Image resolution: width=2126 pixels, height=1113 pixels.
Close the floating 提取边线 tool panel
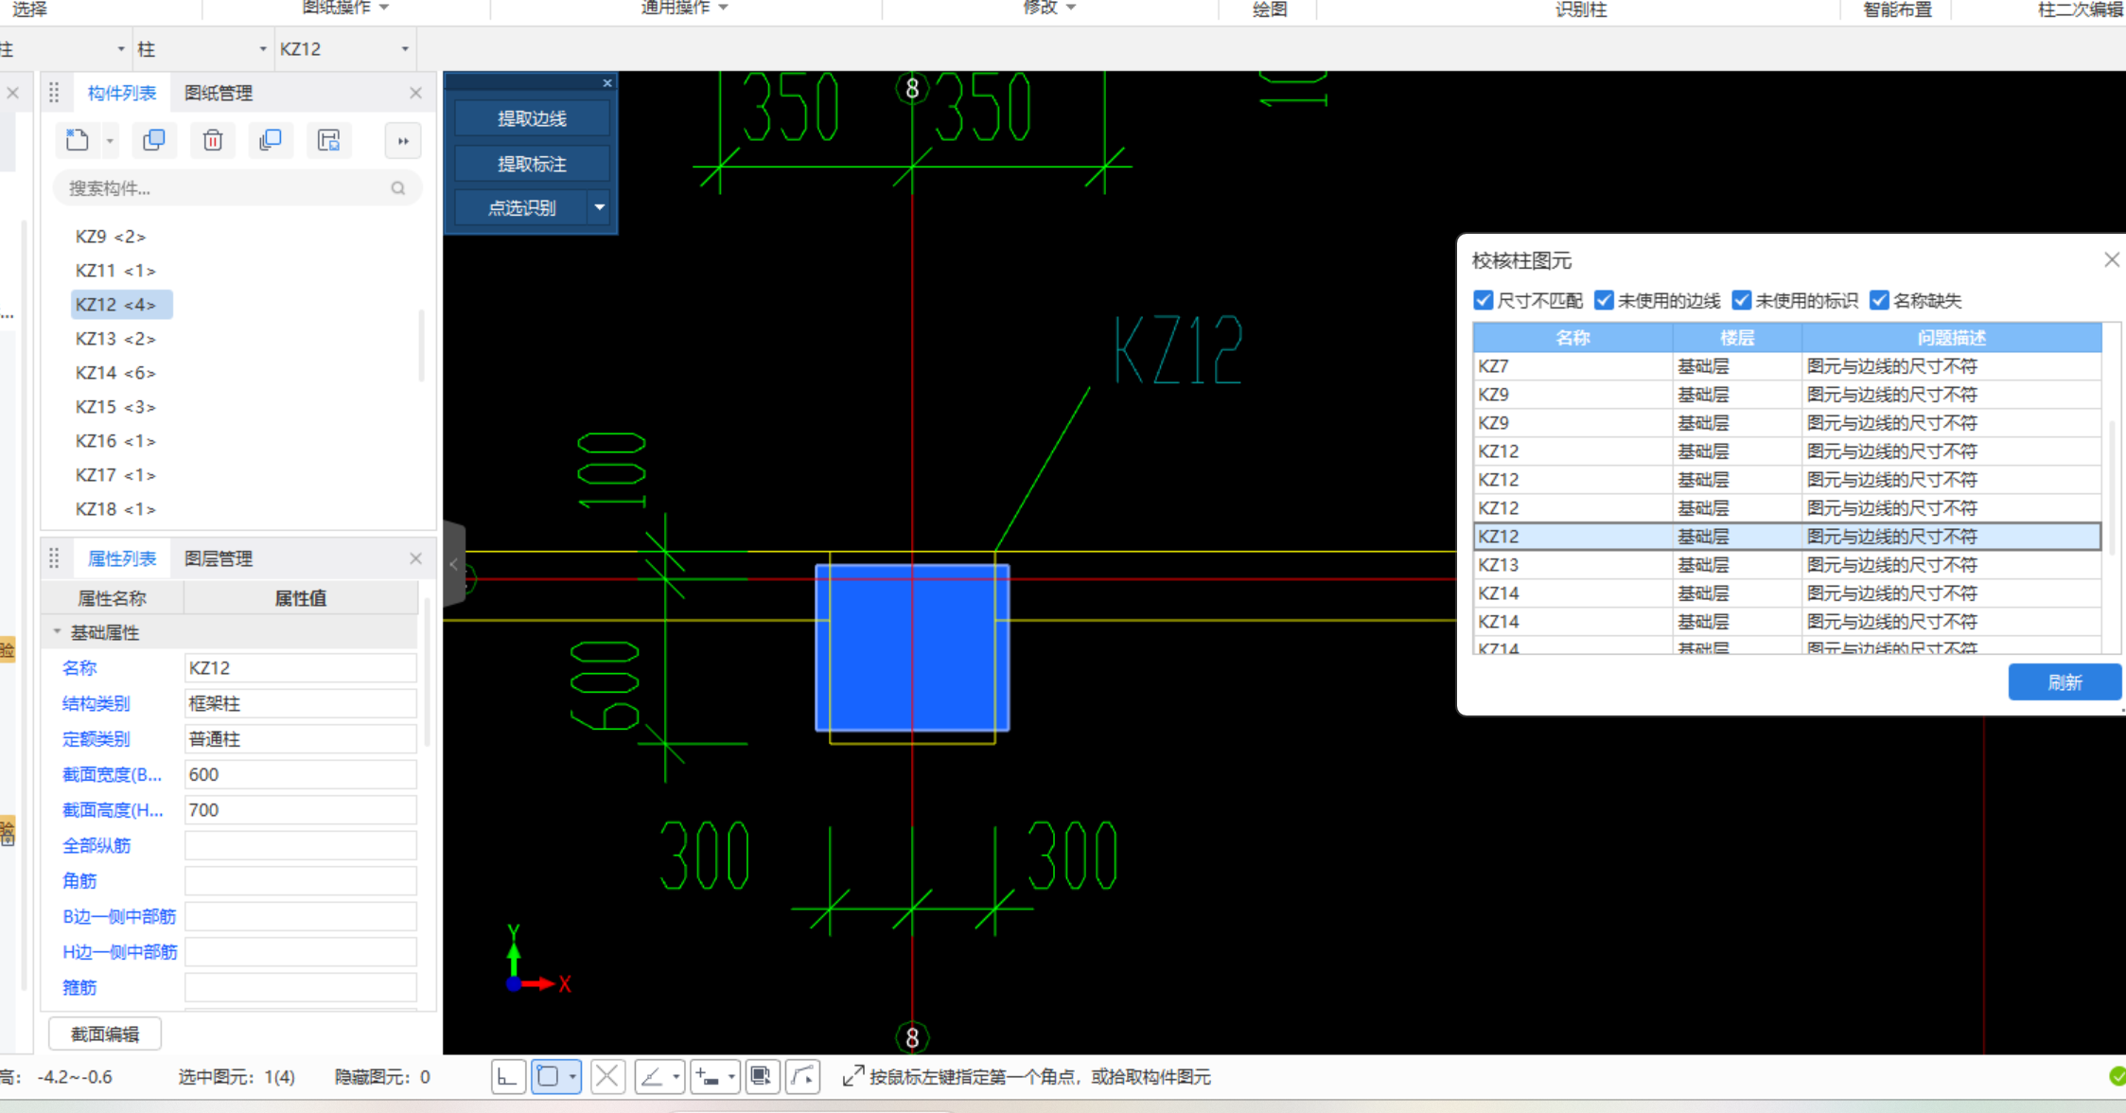[x=607, y=83]
